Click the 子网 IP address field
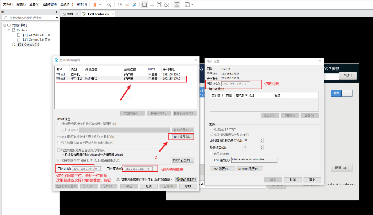Image resolution: width=373 pixels, height=215 pixels. pyautogui.click(x=86, y=169)
